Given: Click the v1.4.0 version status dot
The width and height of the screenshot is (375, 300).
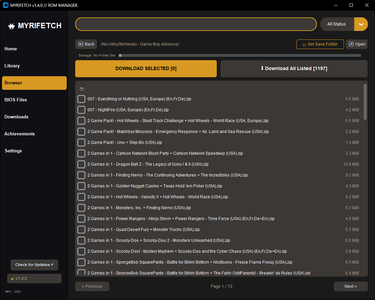Looking at the screenshot, I should click(x=12, y=279).
